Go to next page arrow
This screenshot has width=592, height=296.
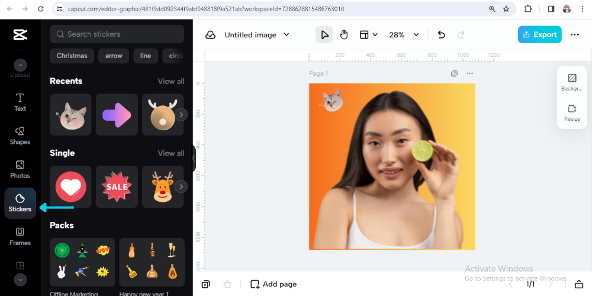click(551, 284)
